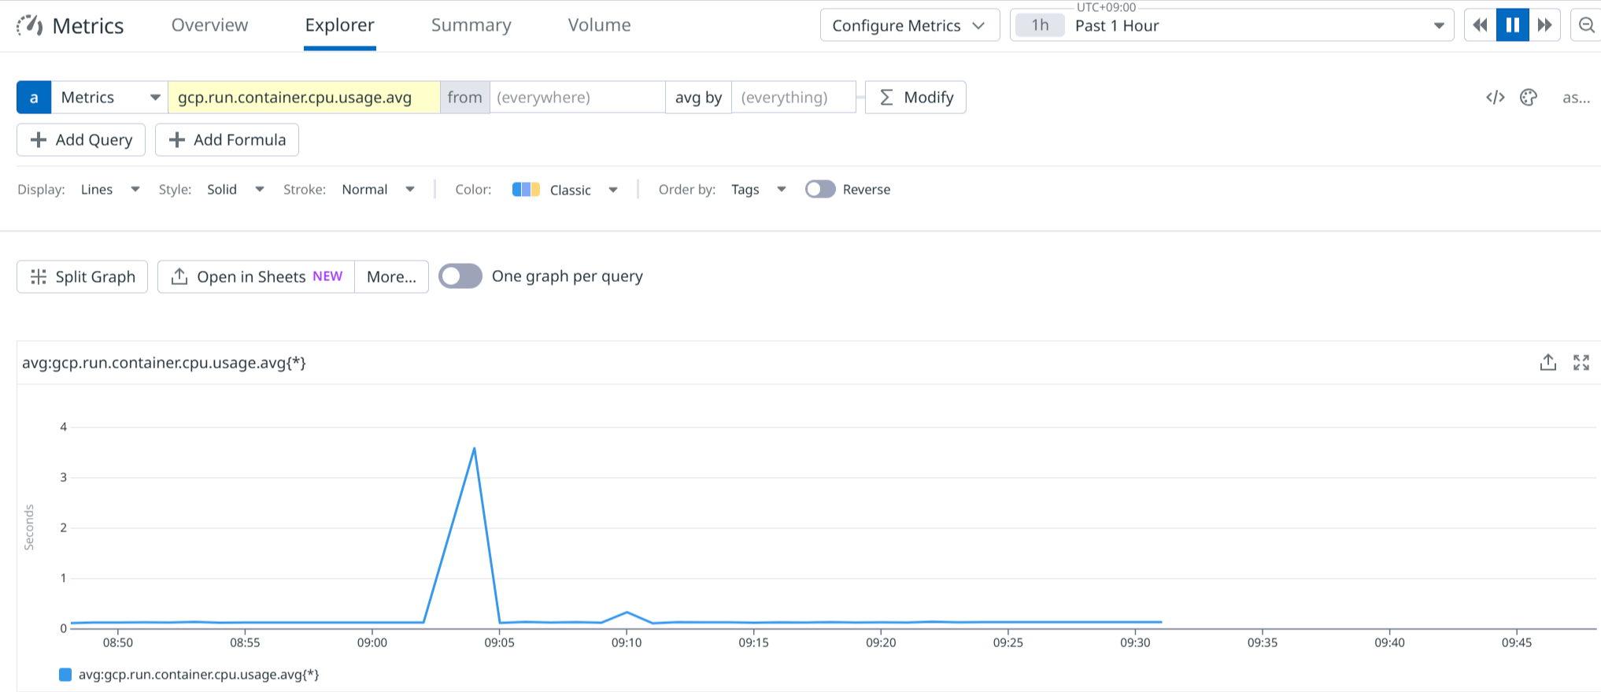Expand graph to full screen
Image resolution: width=1601 pixels, height=692 pixels.
(1581, 362)
